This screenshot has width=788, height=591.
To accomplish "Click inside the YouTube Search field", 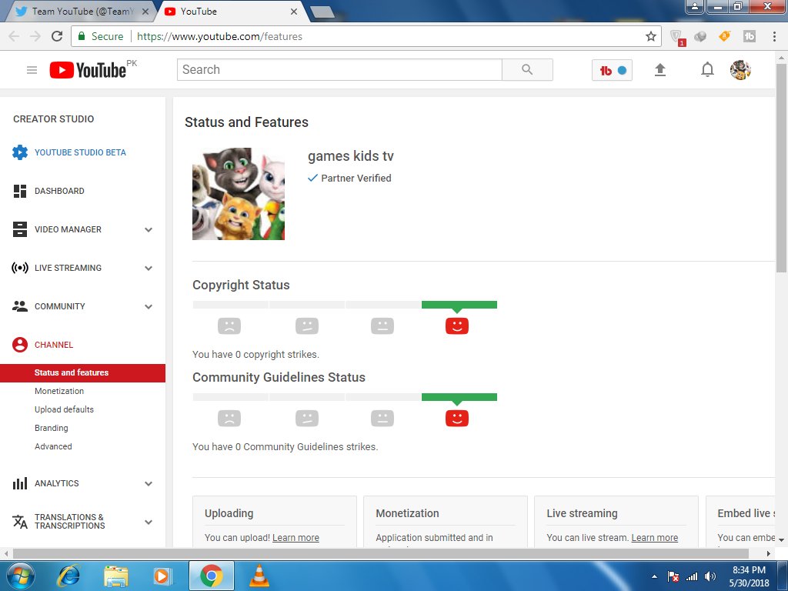I will (339, 70).
